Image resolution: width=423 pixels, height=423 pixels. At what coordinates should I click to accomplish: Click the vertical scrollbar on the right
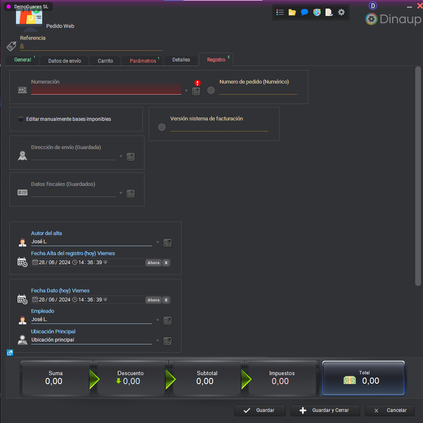pos(418,176)
